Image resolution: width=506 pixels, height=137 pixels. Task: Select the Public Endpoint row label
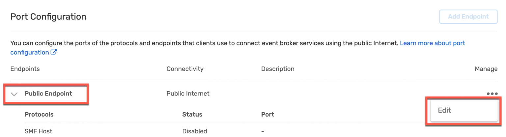pos(48,94)
